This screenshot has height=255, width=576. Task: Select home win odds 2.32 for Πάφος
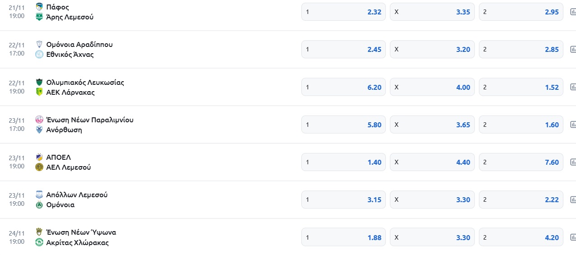[343, 12]
